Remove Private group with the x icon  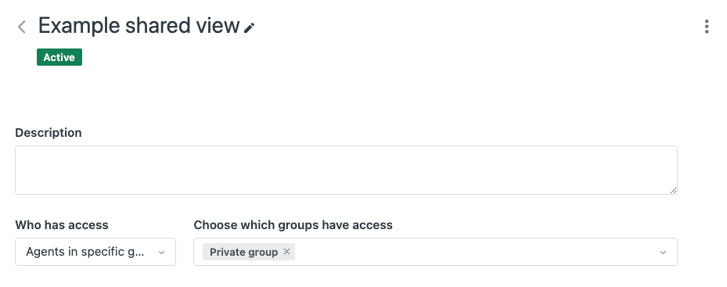point(286,251)
